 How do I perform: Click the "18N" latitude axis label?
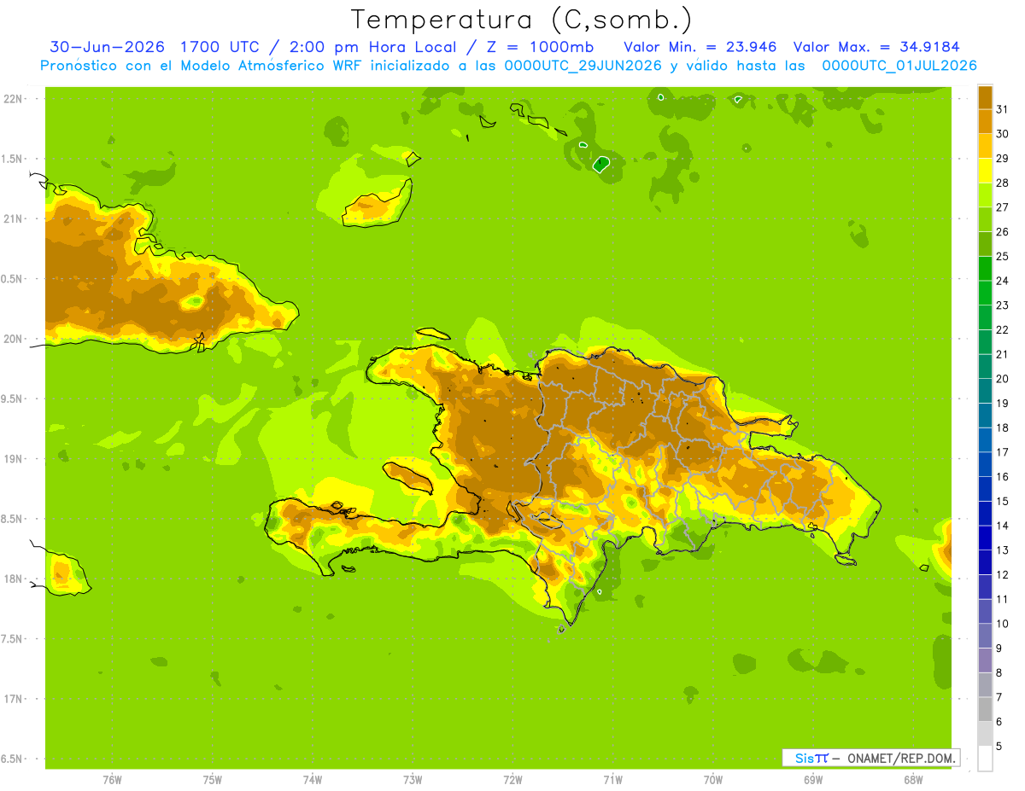[x=14, y=579]
